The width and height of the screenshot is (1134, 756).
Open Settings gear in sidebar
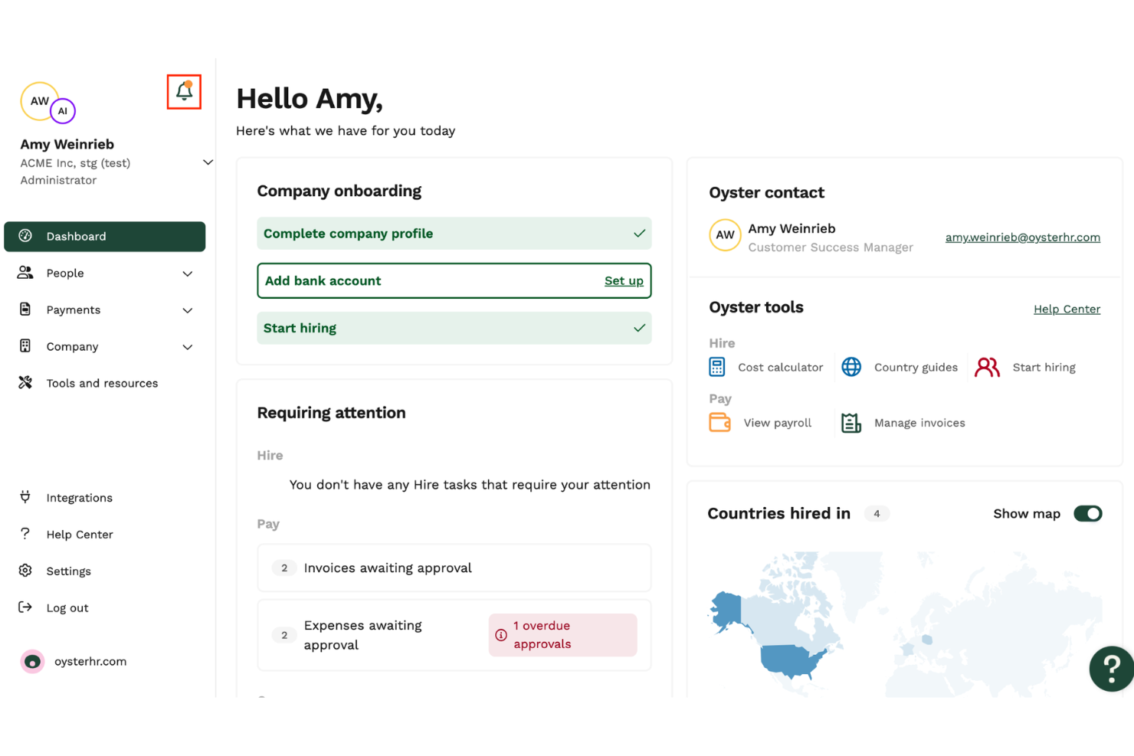tap(25, 571)
